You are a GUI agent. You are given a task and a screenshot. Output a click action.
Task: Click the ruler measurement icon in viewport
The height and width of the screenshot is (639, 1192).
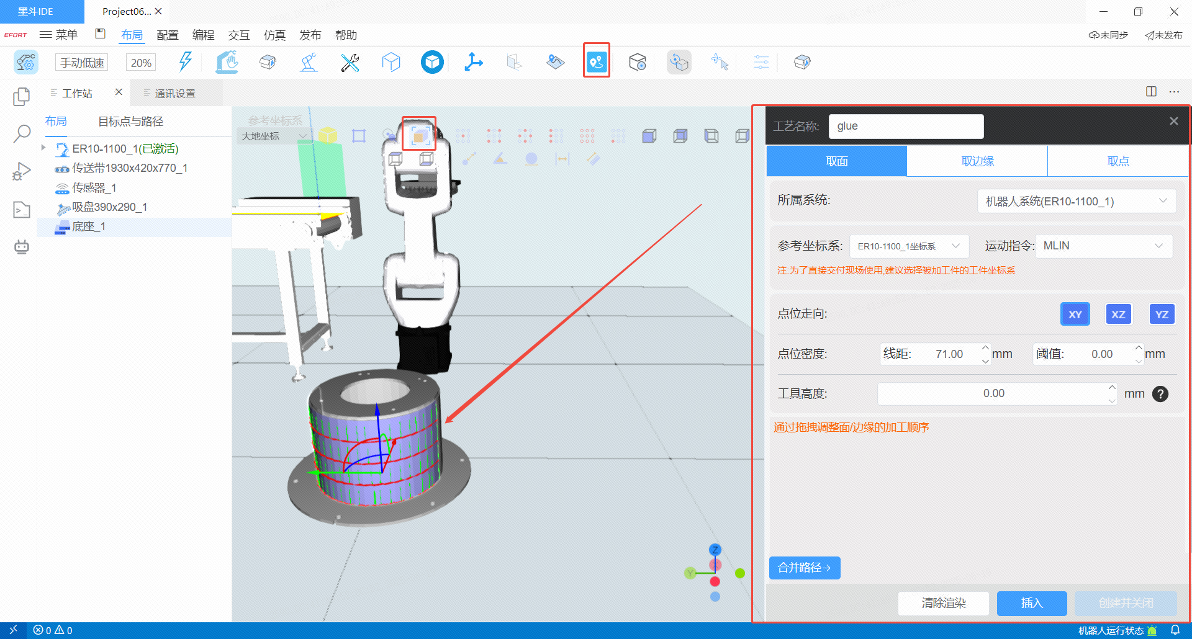pyautogui.click(x=593, y=159)
